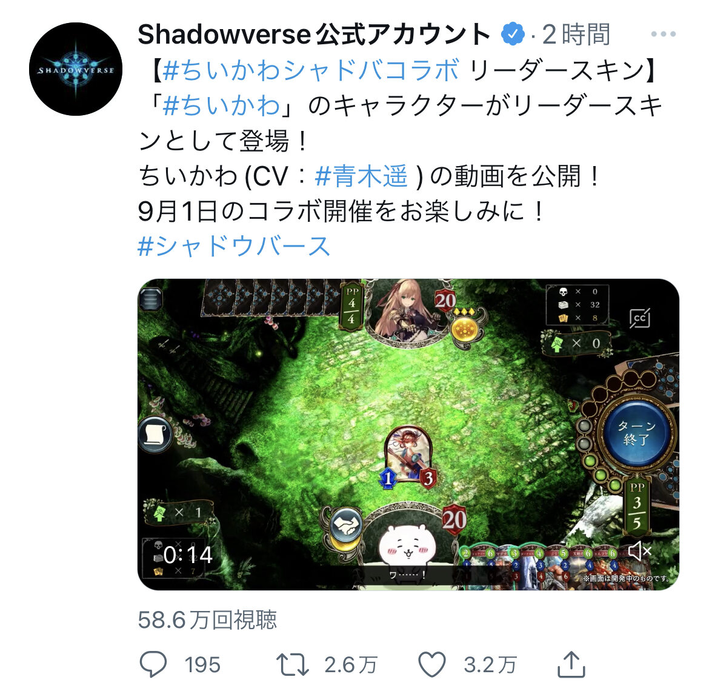Click the handshake emote icon in video
709x694 pixels.
pyautogui.click(x=347, y=526)
